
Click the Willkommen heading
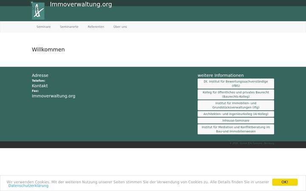click(x=48, y=50)
